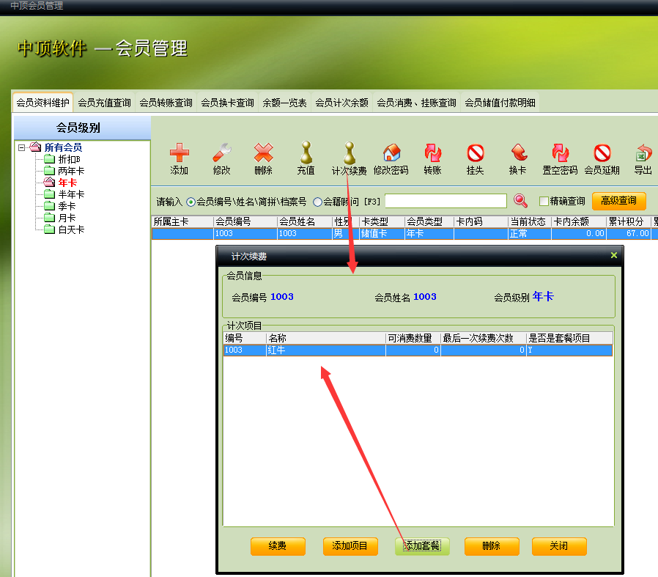Image resolution: width=658 pixels, height=577 pixels.
Task: Select 会员编号\姓名\简拼\档案号 radio option
Action: coord(191,202)
